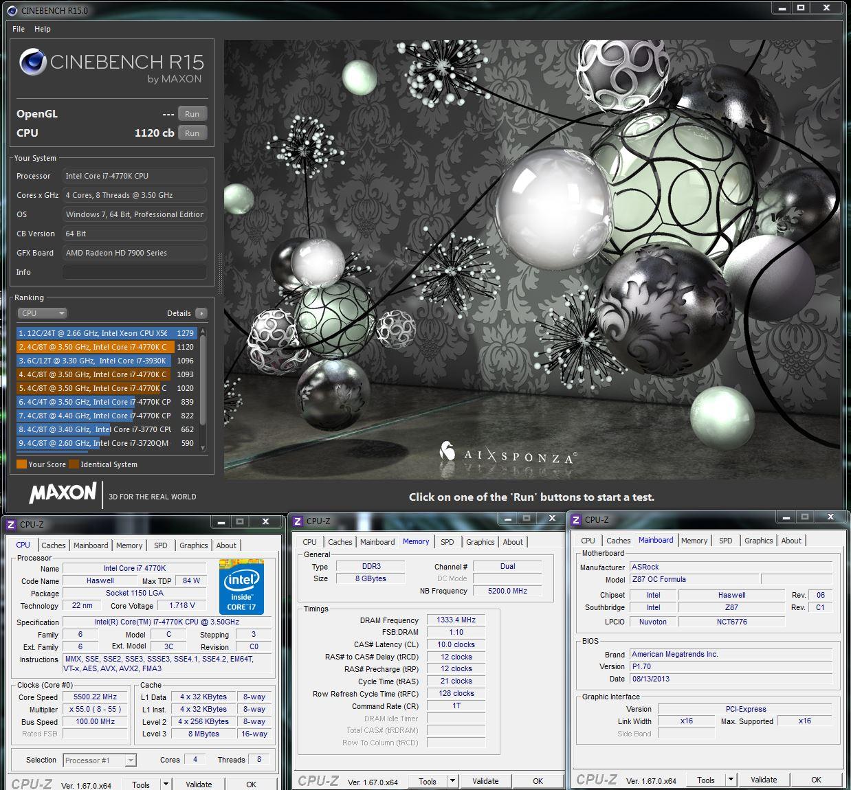Viewport: 851px width, 790px height.
Task: Close the Cinebench R15 window
Action: pyautogui.click(x=827, y=8)
